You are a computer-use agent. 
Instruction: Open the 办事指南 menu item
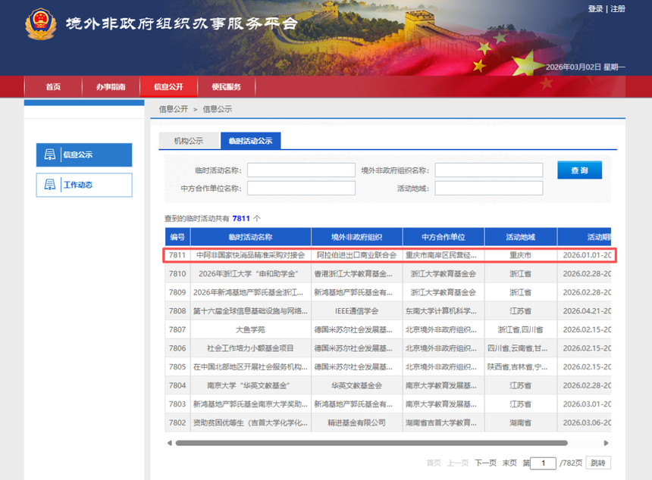click(110, 87)
